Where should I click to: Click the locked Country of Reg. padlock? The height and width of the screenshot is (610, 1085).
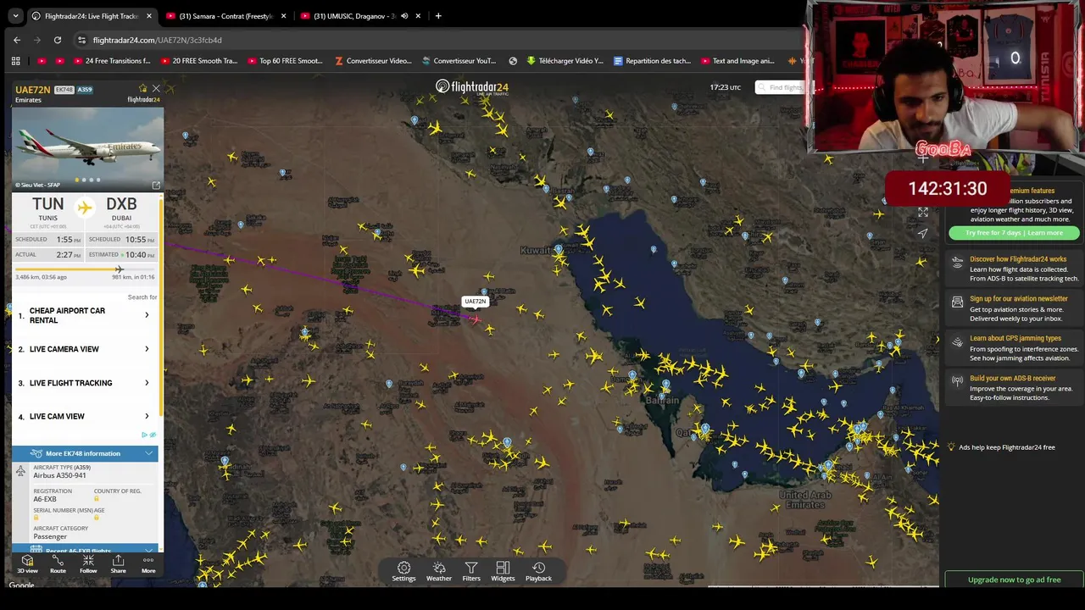(x=97, y=499)
